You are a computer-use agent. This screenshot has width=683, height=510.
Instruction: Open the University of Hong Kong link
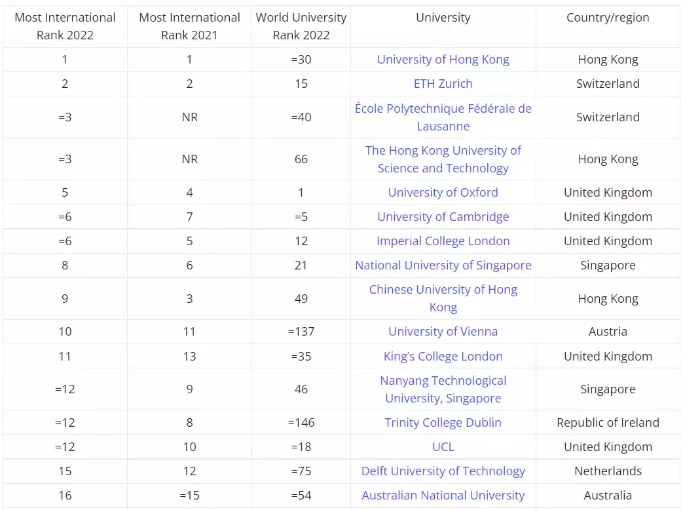[x=443, y=59]
